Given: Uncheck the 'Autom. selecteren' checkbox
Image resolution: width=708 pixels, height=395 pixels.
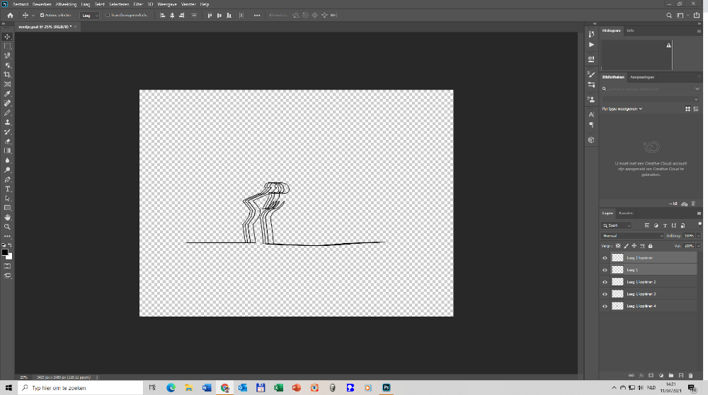Looking at the screenshot, I should point(42,15).
